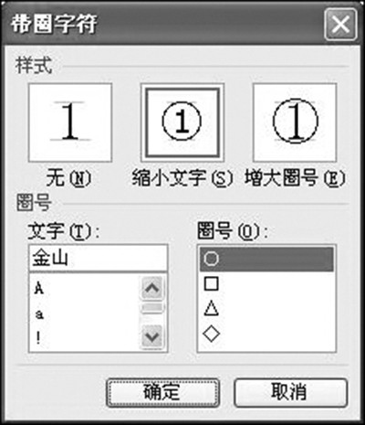Close the 带圈字符 dialog
The height and width of the screenshot is (425, 365).
point(340,24)
